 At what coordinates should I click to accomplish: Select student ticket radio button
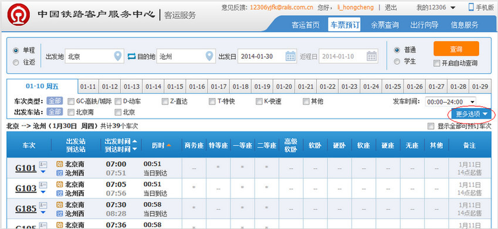pos(397,62)
